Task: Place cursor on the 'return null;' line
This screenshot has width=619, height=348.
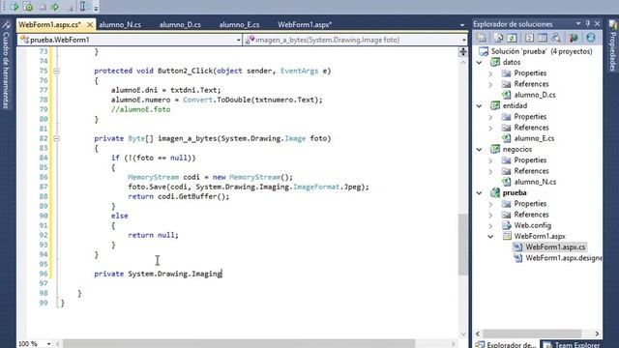Action: click(x=153, y=235)
